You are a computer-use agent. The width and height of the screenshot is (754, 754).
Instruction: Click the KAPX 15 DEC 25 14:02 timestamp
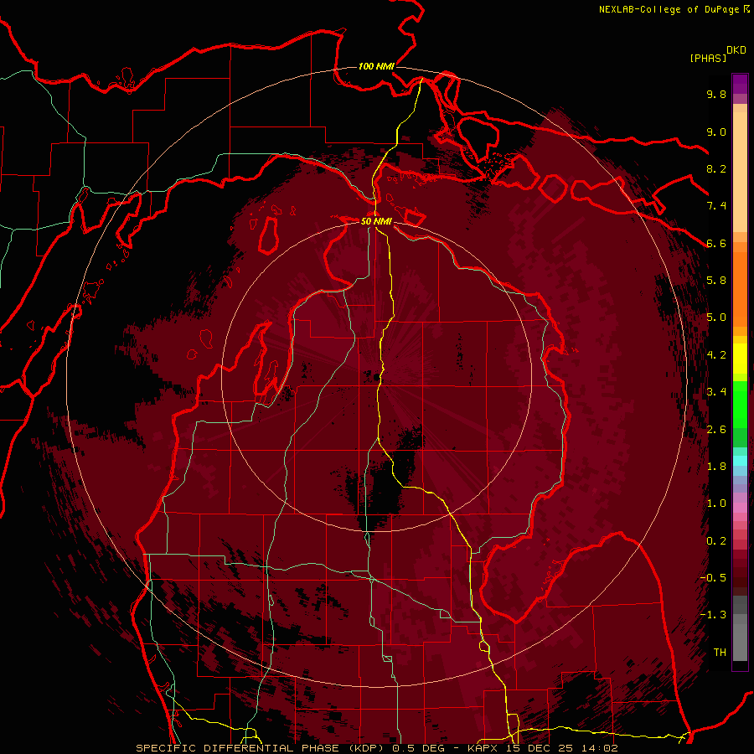click(542, 748)
